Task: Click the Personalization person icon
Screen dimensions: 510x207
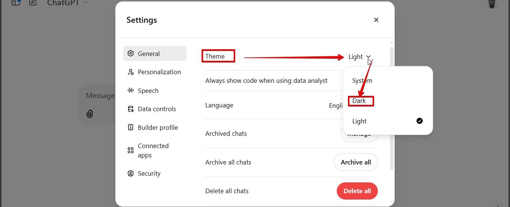Action: coord(131,72)
